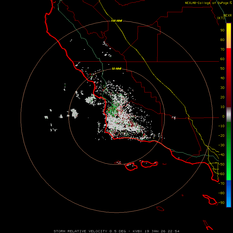Select the '-20' scale value
The height and width of the screenshot is (233, 233).
221,136
